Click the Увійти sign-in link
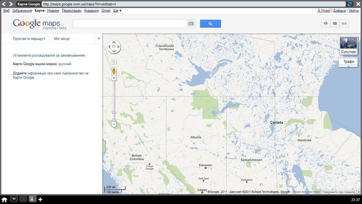The width and height of the screenshot is (362, 204). tap(354, 11)
